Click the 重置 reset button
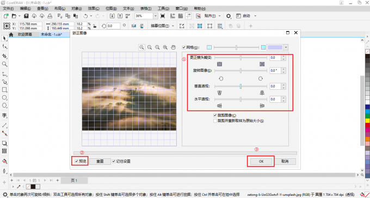370x198 pixels. click(x=100, y=162)
